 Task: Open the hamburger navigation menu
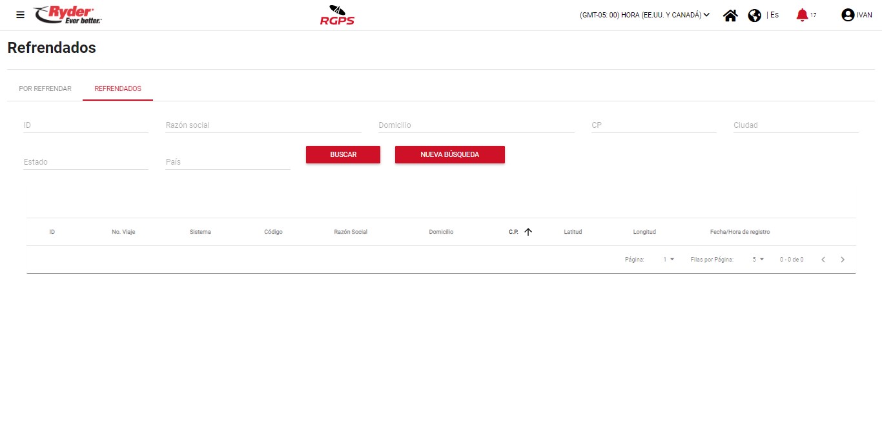click(x=20, y=15)
